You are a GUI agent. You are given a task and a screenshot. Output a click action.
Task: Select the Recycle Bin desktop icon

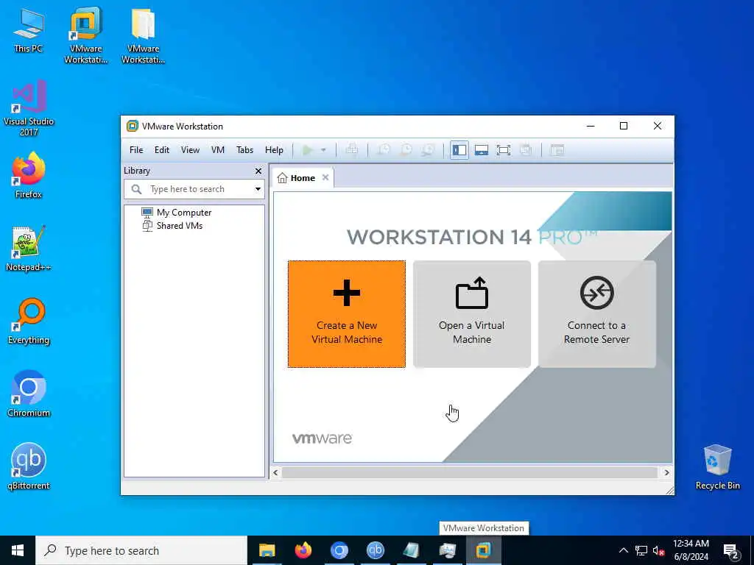click(x=717, y=467)
